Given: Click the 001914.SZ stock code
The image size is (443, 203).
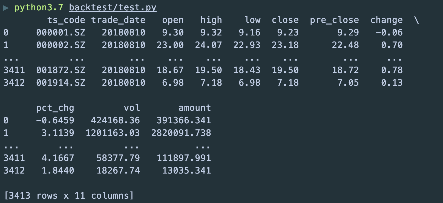Looking at the screenshot, I should 61,83.
